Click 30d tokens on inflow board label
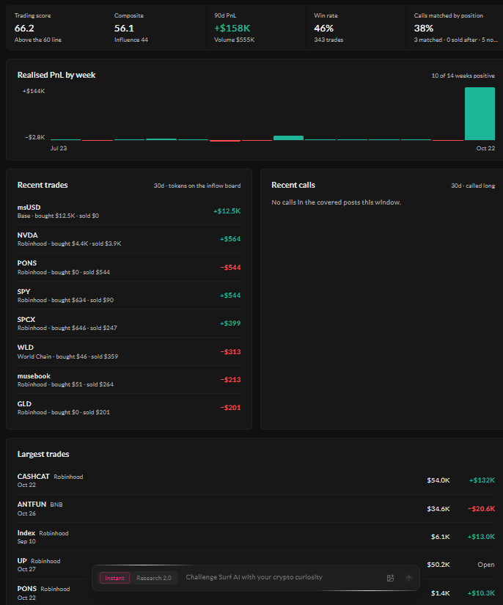503x605 pixels. pos(197,186)
